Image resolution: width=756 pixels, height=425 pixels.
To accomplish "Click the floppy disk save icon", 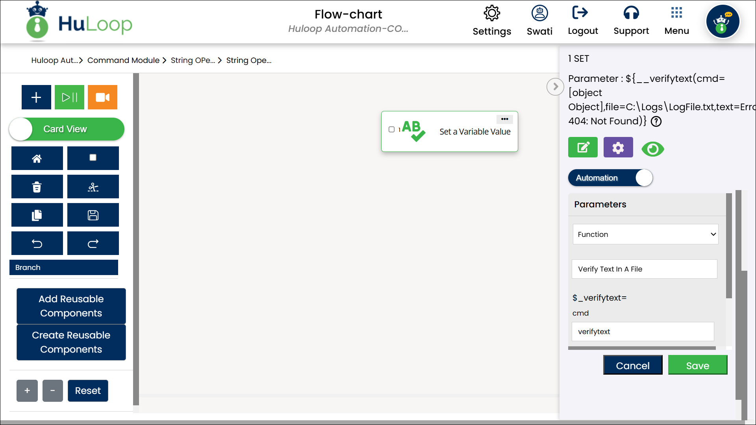I will (93, 215).
